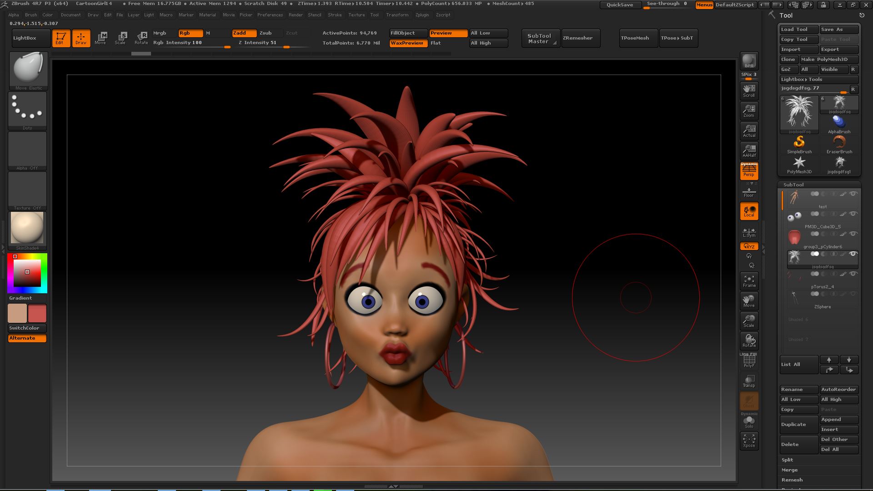Select the AlphaBrush tool icon
The image size is (873, 491).
(x=839, y=125)
